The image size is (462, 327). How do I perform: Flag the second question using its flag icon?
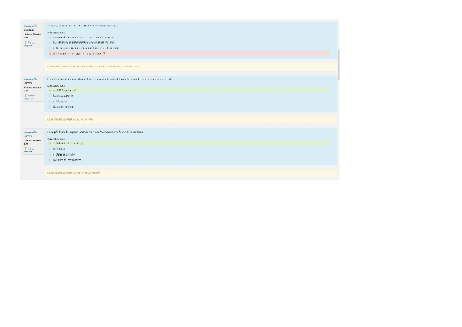point(26,96)
